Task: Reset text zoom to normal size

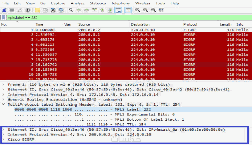Action: [x=153, y=10]
